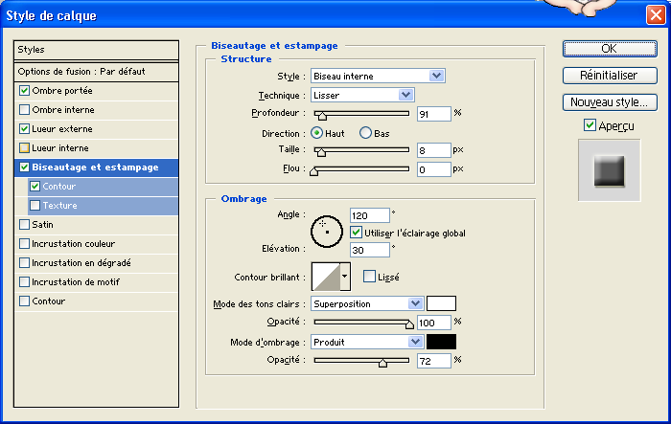Select Options de fusion in list
The height and width of the screenshot is (424, 671).
[x=98, y=72]
